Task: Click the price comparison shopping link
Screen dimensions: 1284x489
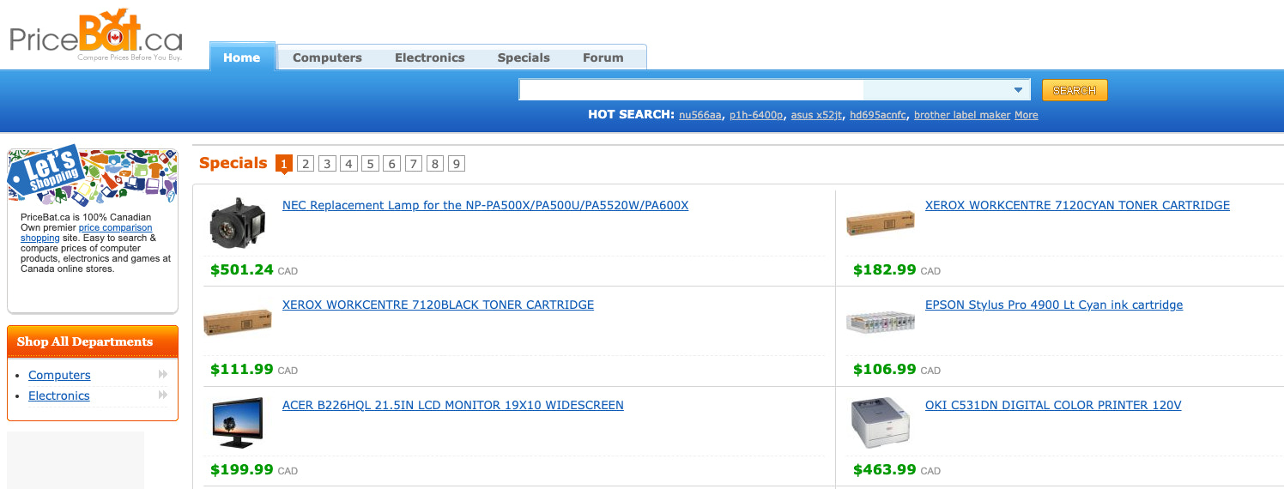Action: 86,232
